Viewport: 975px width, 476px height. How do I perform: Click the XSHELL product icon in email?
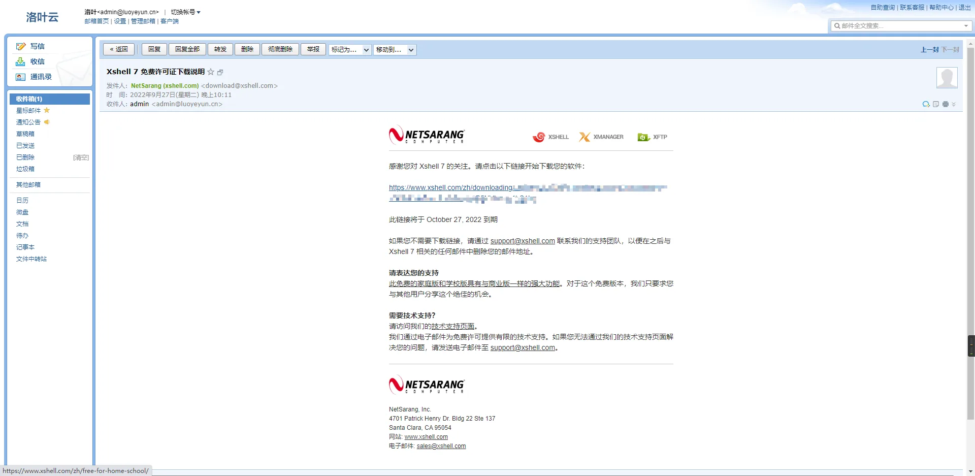click(x=550, y=137)
